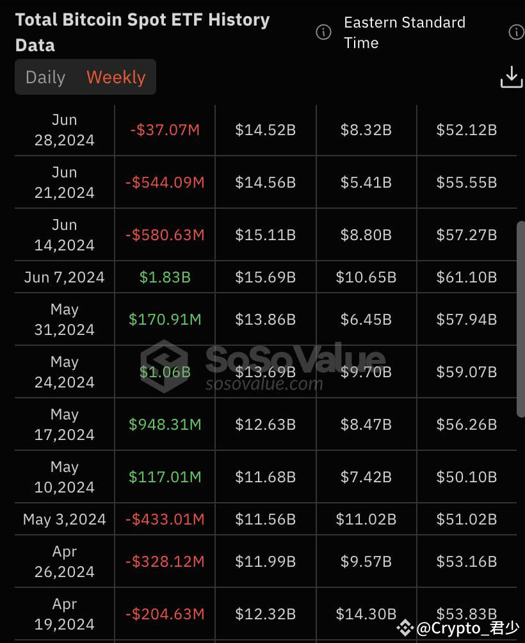Open the Eastern Standard Time info tooltip
This screenshot has height=643, width=525.
tap(323, 33)
